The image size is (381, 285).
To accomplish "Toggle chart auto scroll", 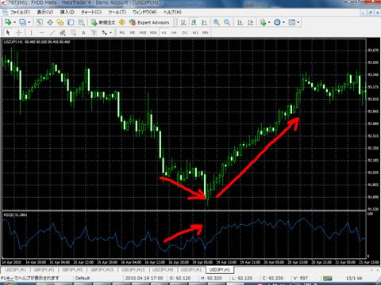I will [x=240, y=22].
